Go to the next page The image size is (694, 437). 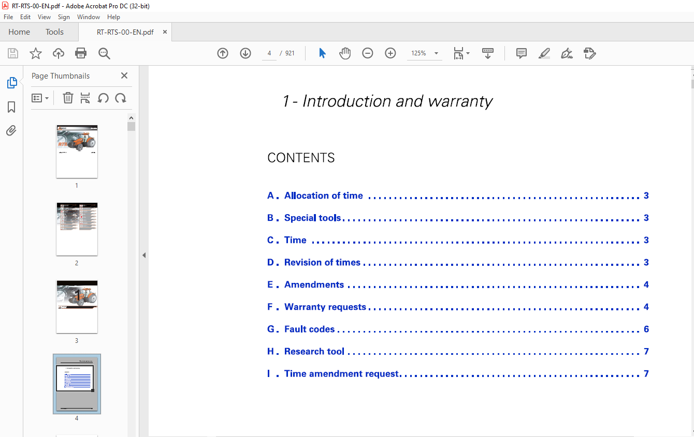click(245, 53)
